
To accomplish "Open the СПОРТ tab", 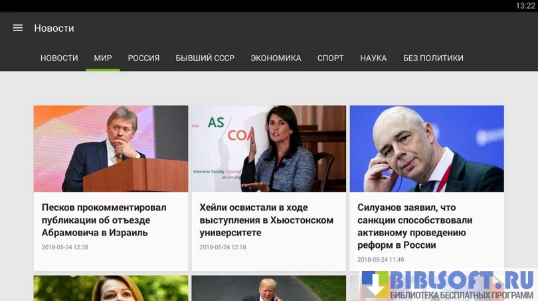I will [330, 58].
